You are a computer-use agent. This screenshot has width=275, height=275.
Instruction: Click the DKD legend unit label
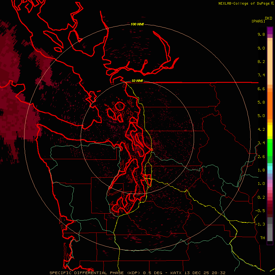269,18
